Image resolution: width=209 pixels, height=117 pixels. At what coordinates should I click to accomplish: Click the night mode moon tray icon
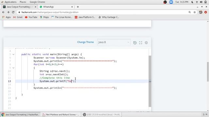(x=192, y=2)
